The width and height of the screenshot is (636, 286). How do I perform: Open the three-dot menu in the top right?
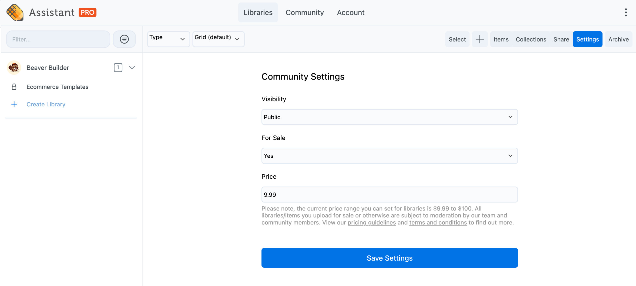point(626,12)
